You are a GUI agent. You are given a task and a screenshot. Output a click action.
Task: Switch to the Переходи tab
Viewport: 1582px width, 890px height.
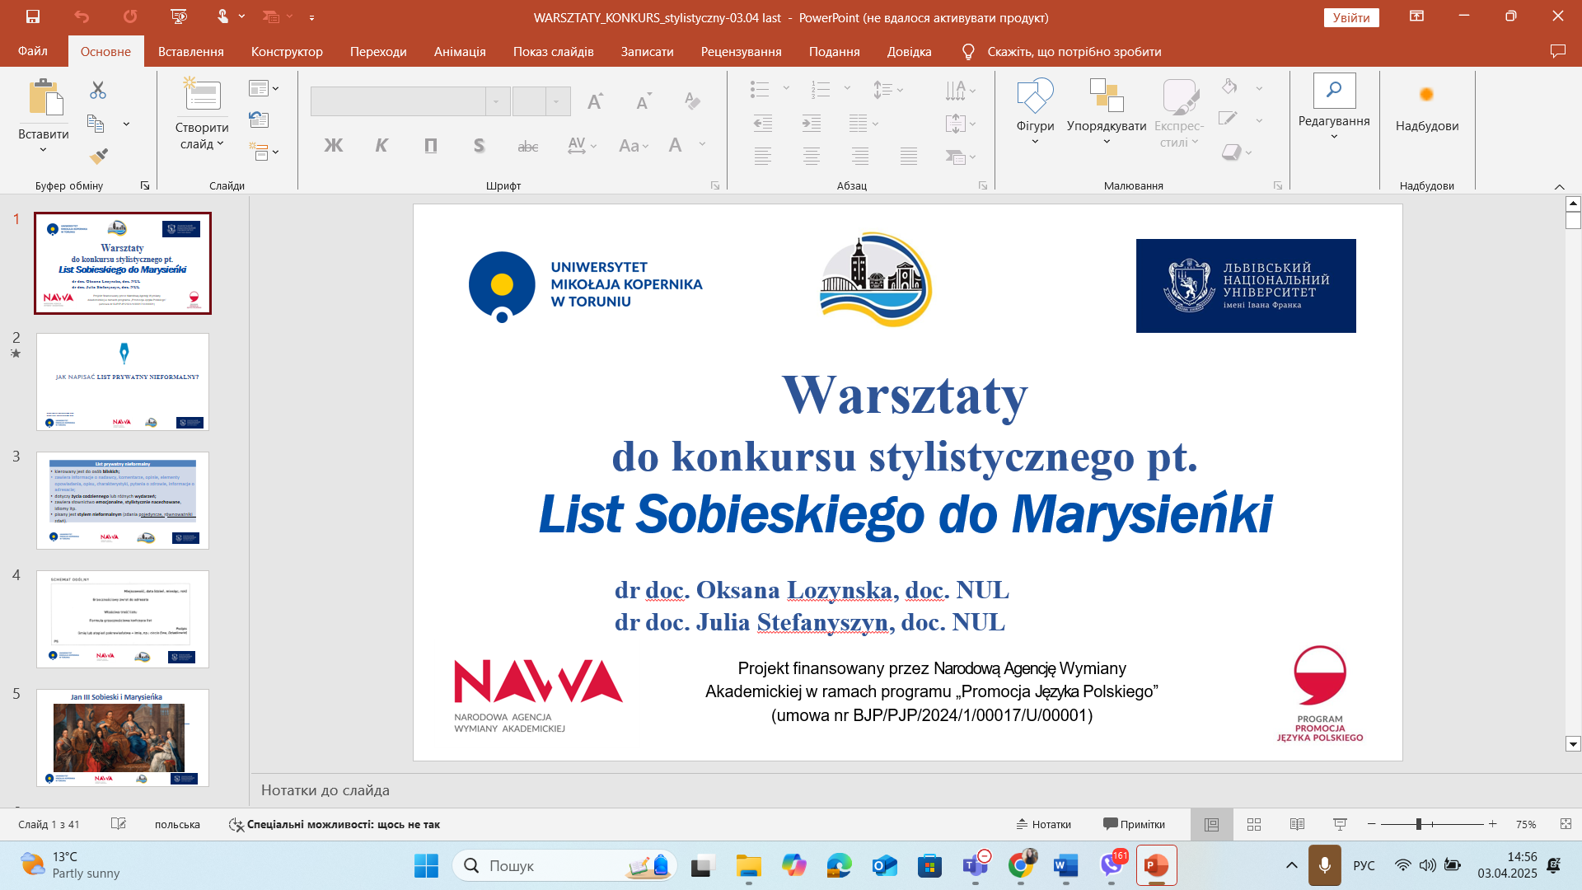(378, 51)
